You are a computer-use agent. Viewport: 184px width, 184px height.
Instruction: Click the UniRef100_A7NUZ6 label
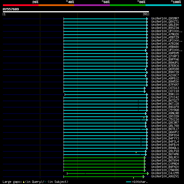165,34
